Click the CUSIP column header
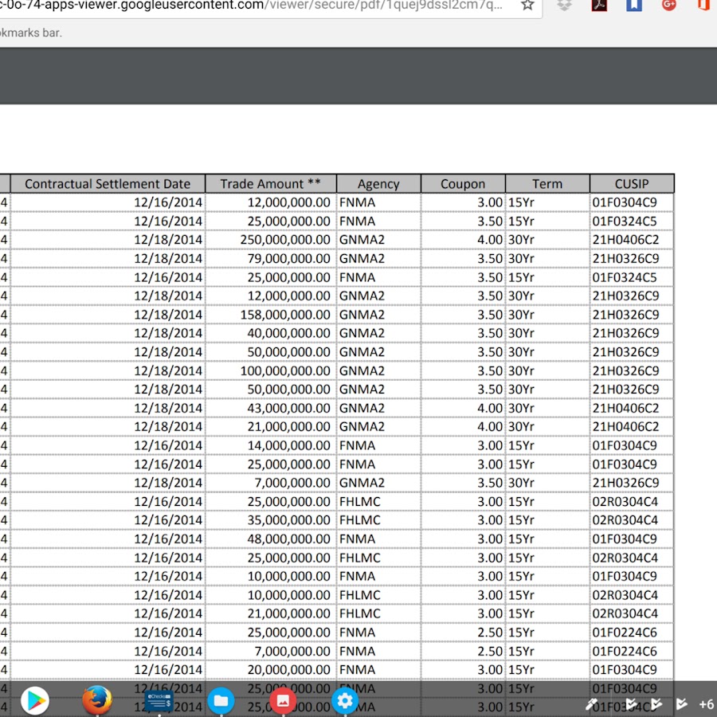717x717 pixels. coord(632,184)
